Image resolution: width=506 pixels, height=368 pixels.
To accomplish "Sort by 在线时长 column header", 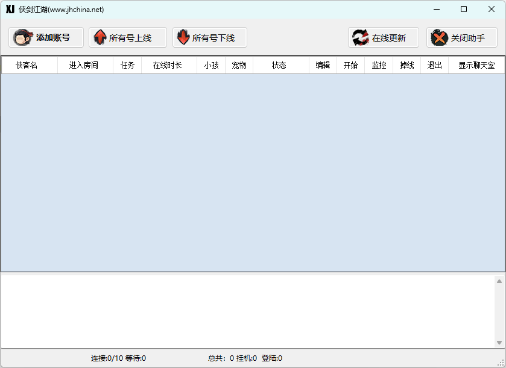I will 169,66.
